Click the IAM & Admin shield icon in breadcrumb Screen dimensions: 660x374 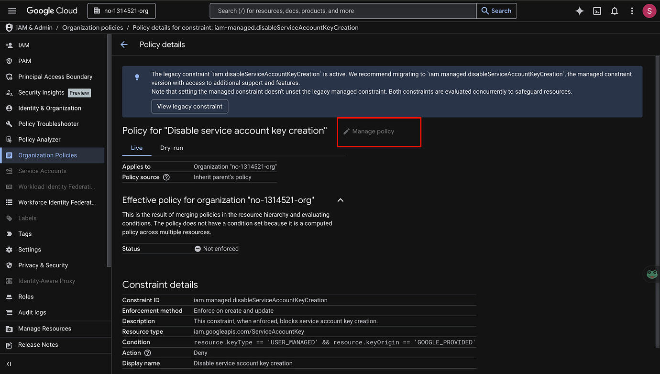pyautogui.click(x=9, y=28)
